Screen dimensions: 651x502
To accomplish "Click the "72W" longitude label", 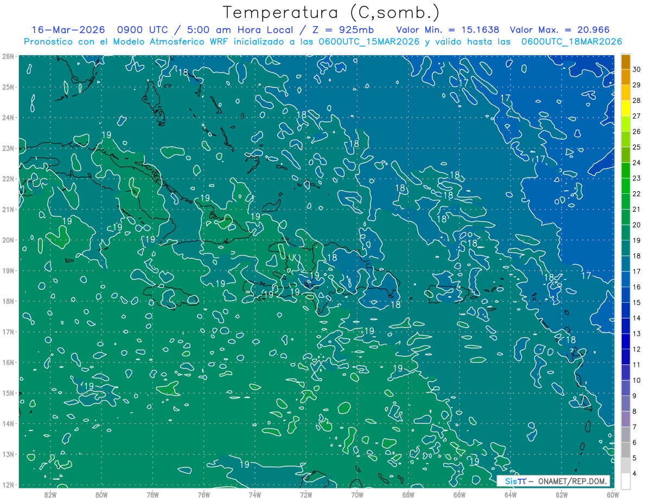I will [306, 494].
